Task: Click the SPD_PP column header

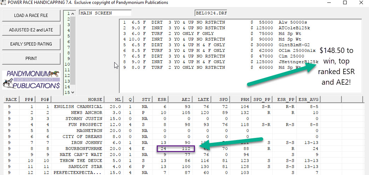Action: [263, 99]
